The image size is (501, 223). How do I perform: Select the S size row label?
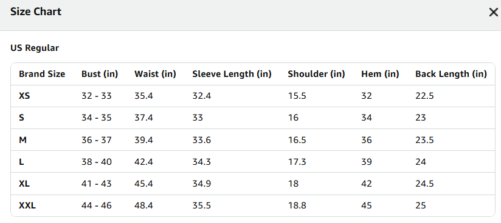point(21,118)
